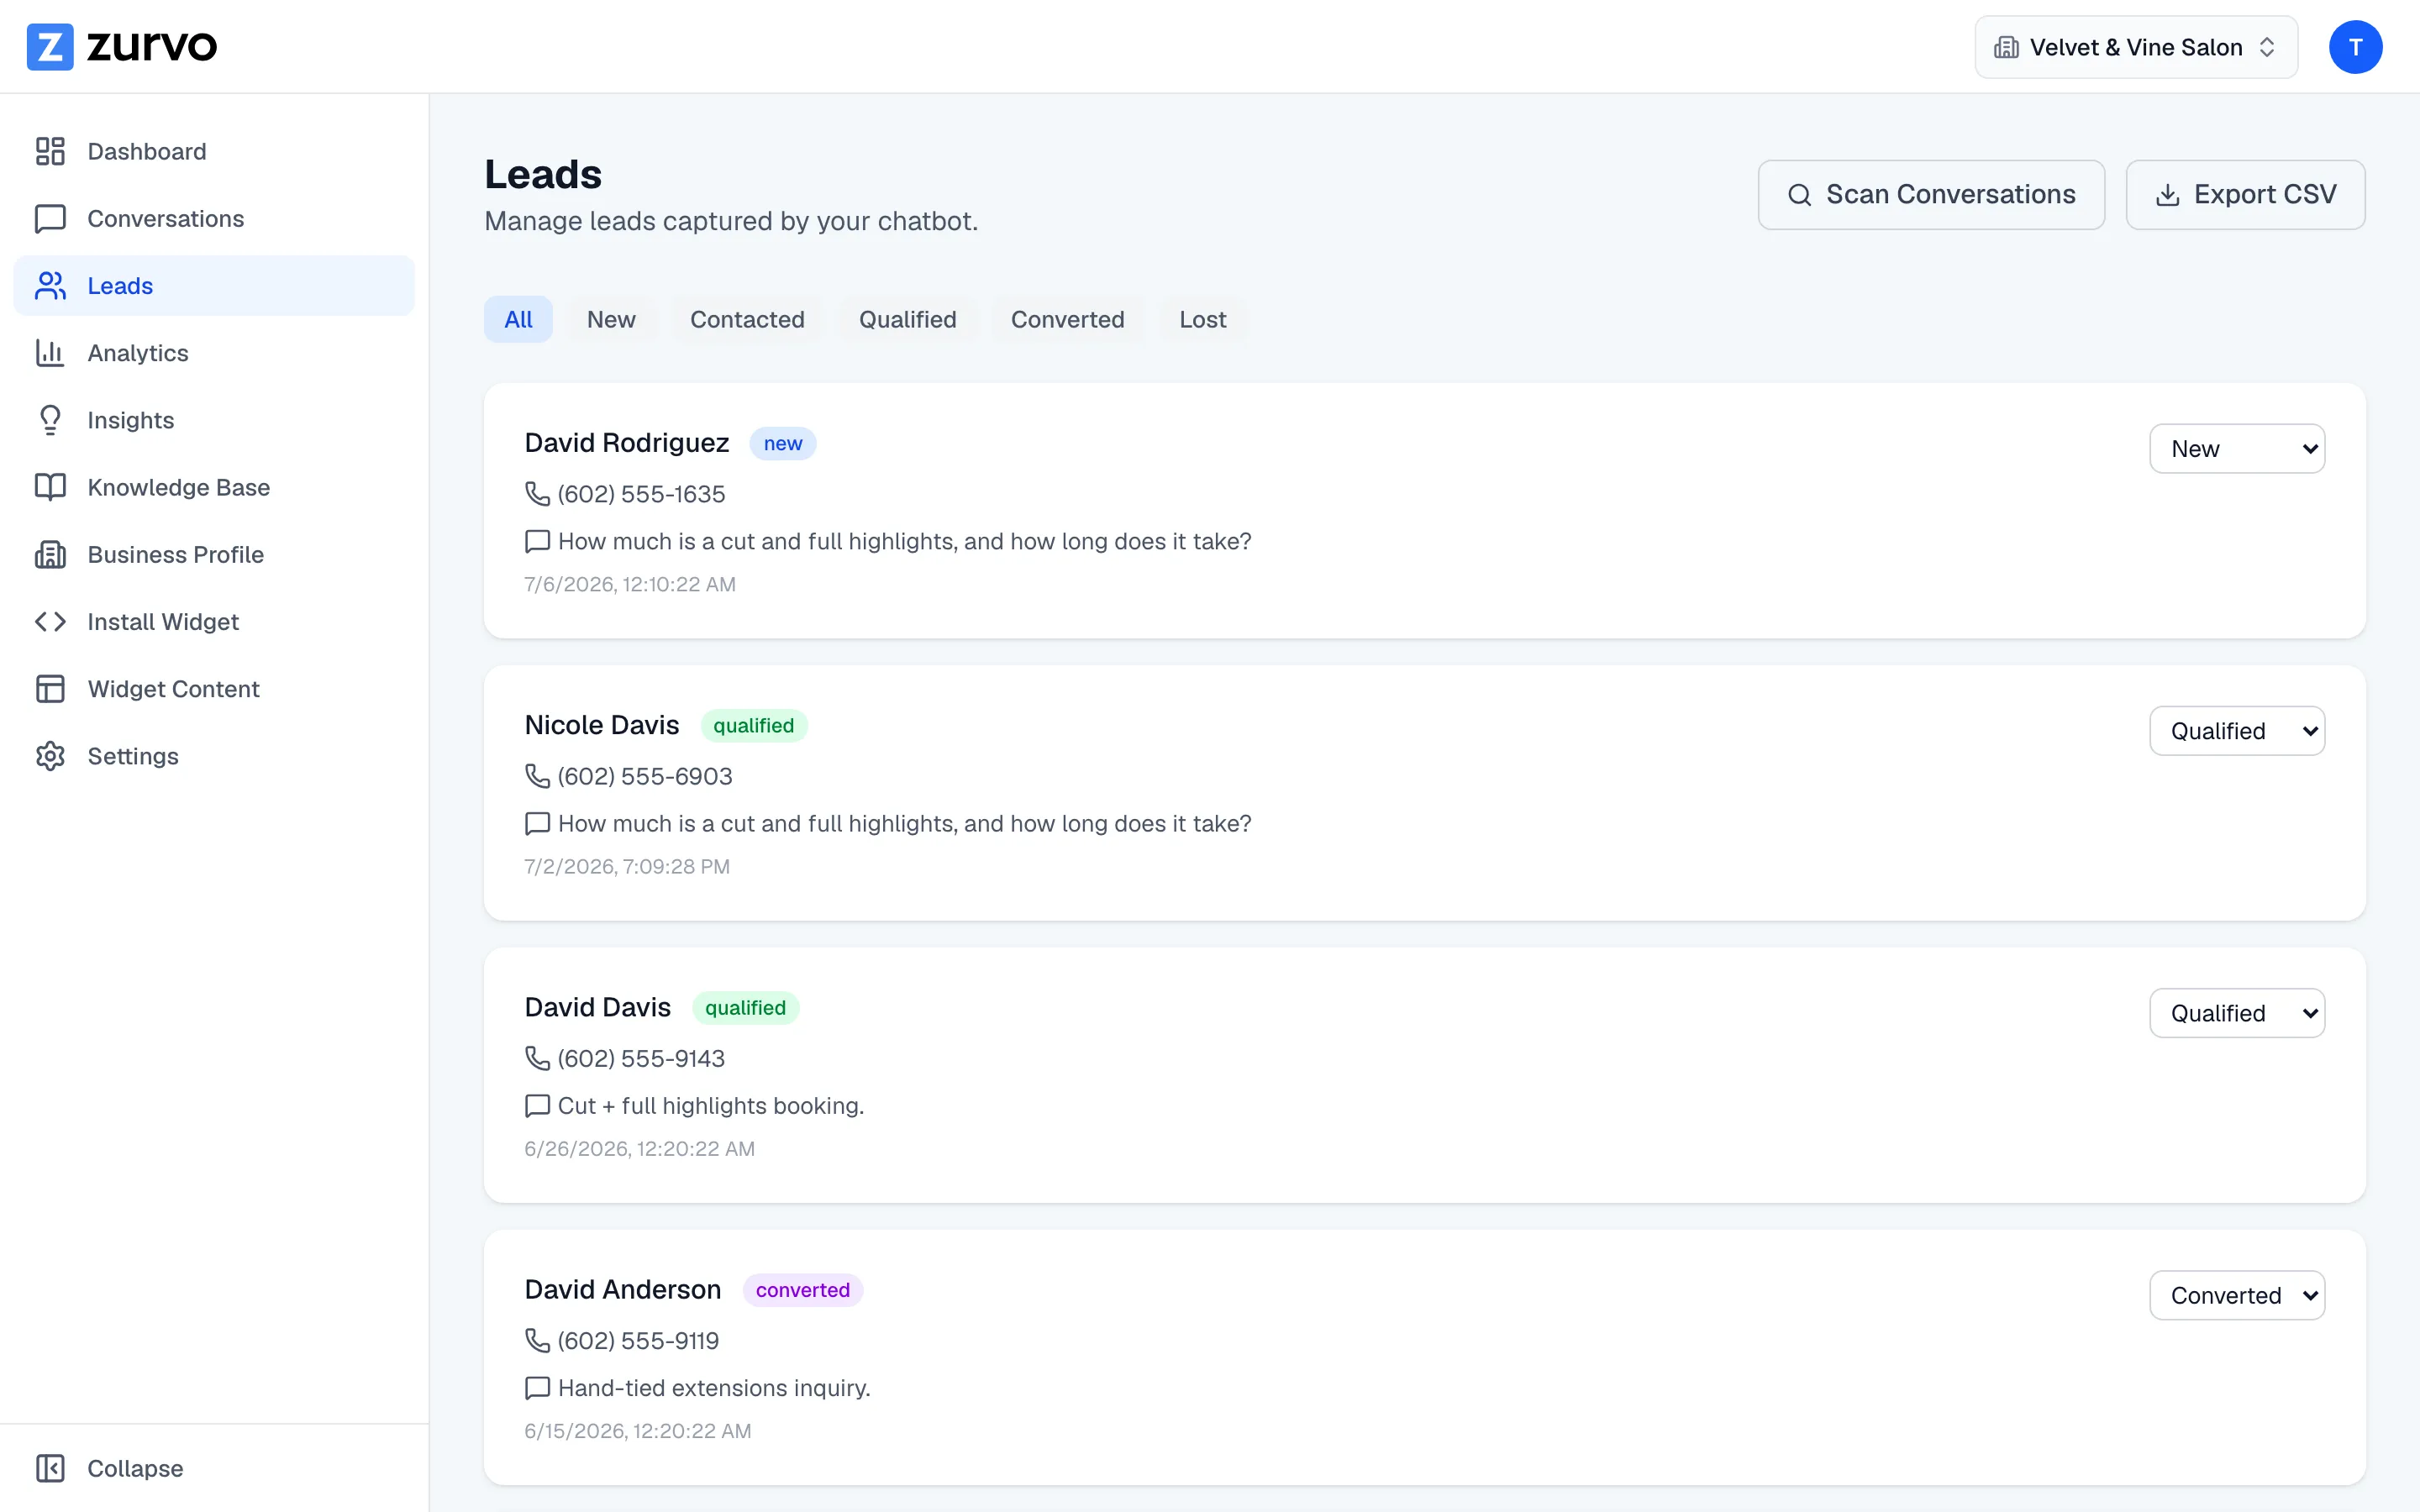Click the Export CSV button
The width and height of the screenshot is (2420, 1512).
tap(2245, 195)
